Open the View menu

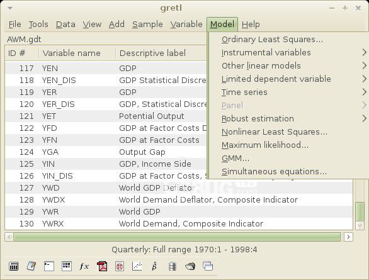click(92, 24)
